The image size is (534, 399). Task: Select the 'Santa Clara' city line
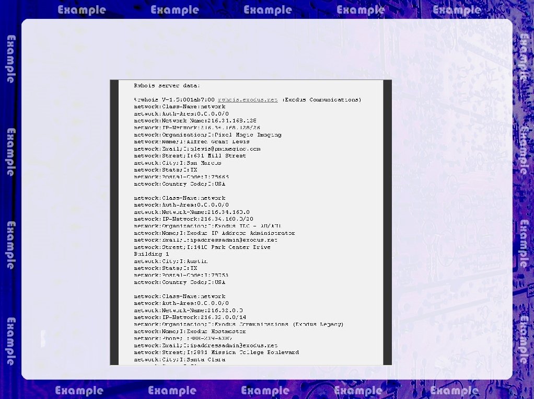pos(179,359)
